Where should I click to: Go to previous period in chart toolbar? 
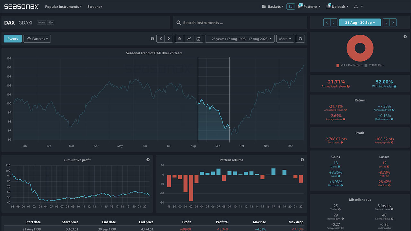(x=161, y=39)
